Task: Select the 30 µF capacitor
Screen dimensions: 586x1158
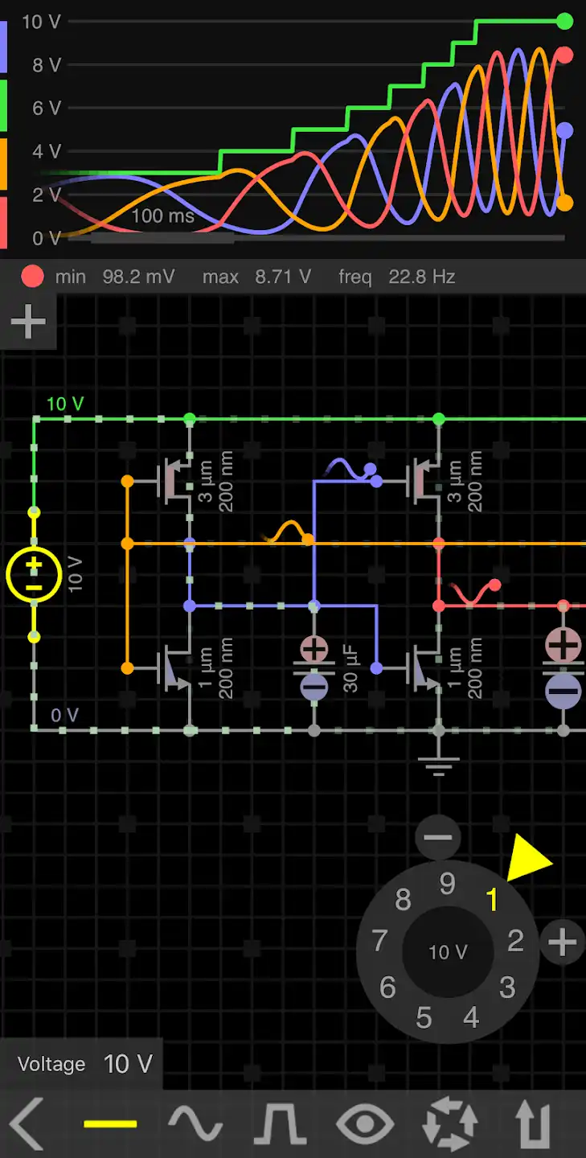Action: pos(314,667)
